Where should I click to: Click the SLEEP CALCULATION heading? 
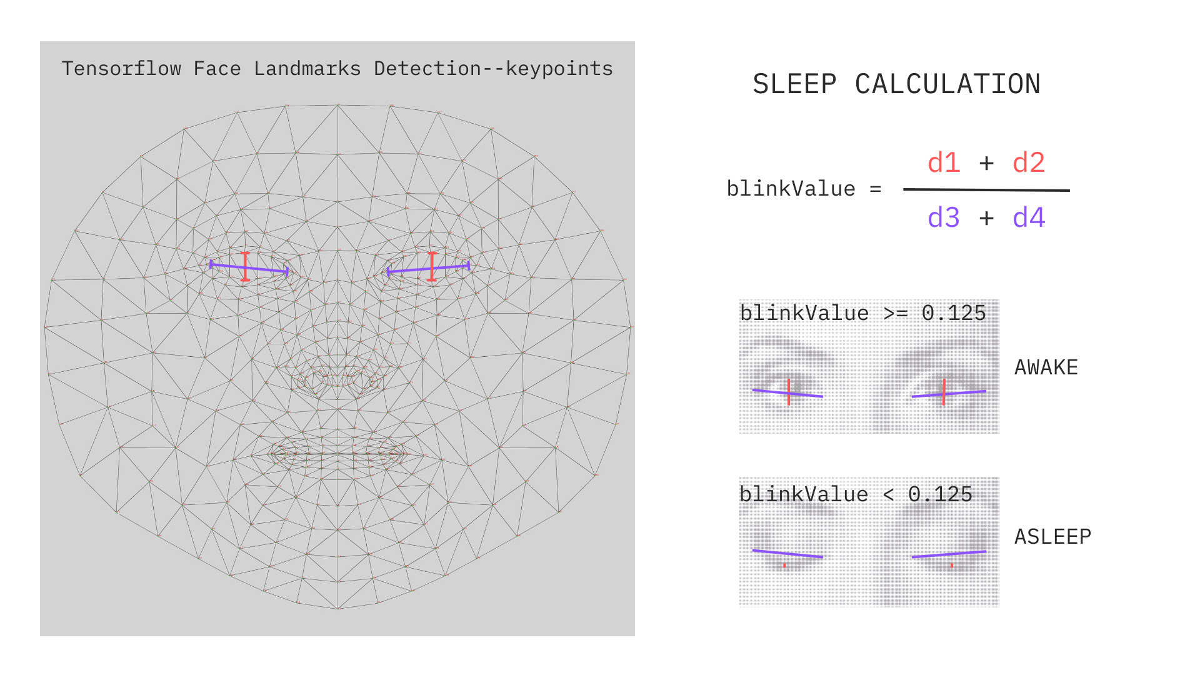(896, 84)
